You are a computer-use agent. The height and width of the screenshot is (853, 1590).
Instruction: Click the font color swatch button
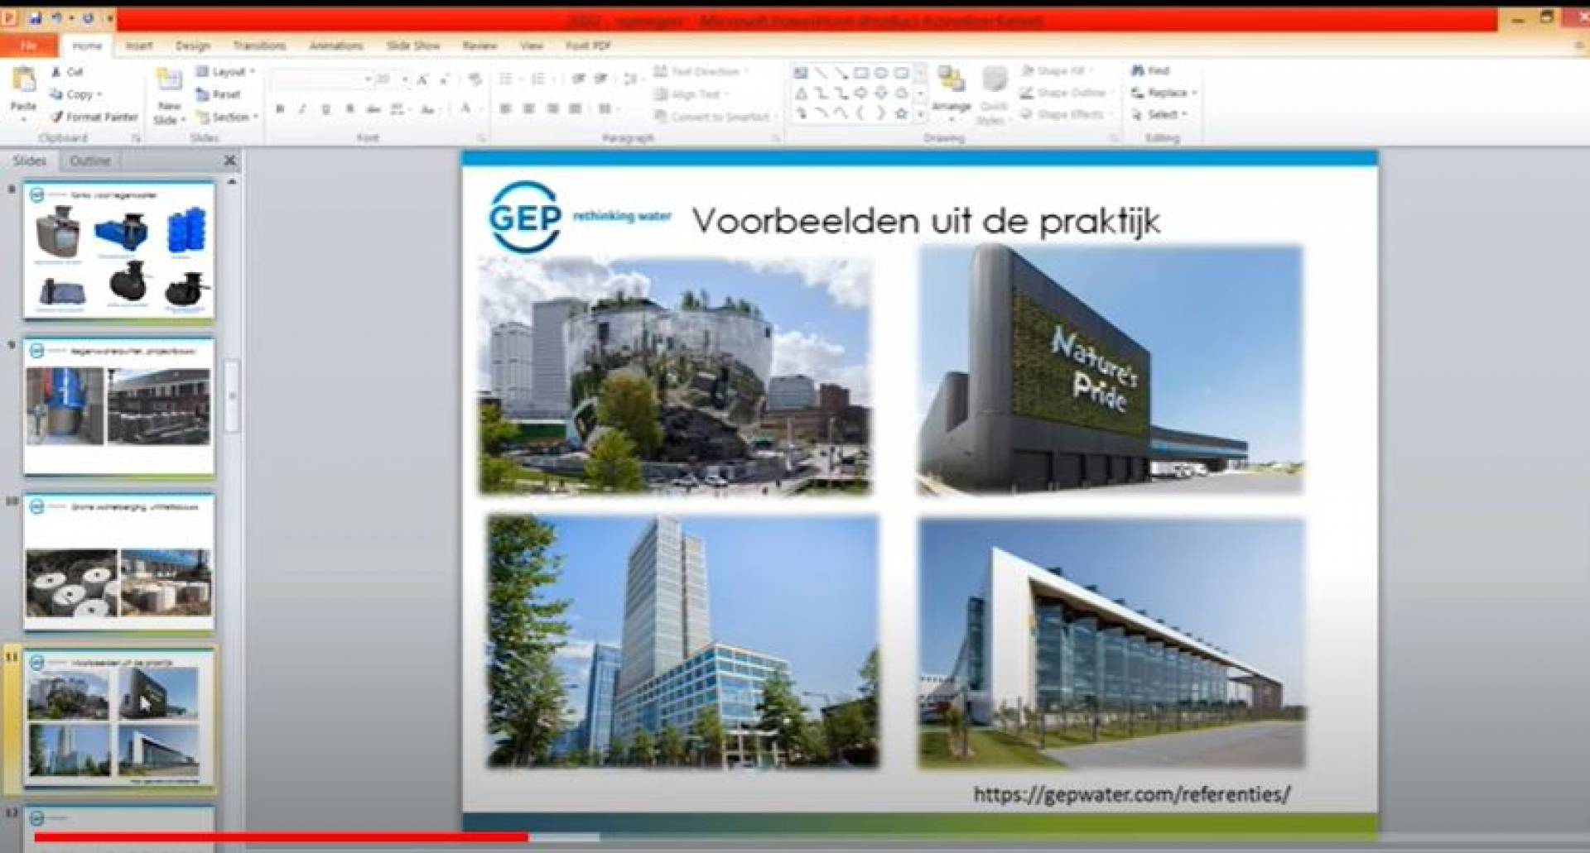[x=467, y=109]
